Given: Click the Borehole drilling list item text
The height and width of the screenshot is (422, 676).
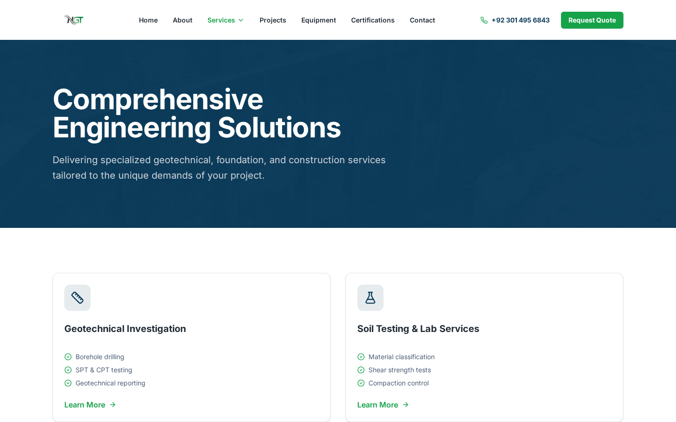Looking at the screenshot, I should (100, 357).
